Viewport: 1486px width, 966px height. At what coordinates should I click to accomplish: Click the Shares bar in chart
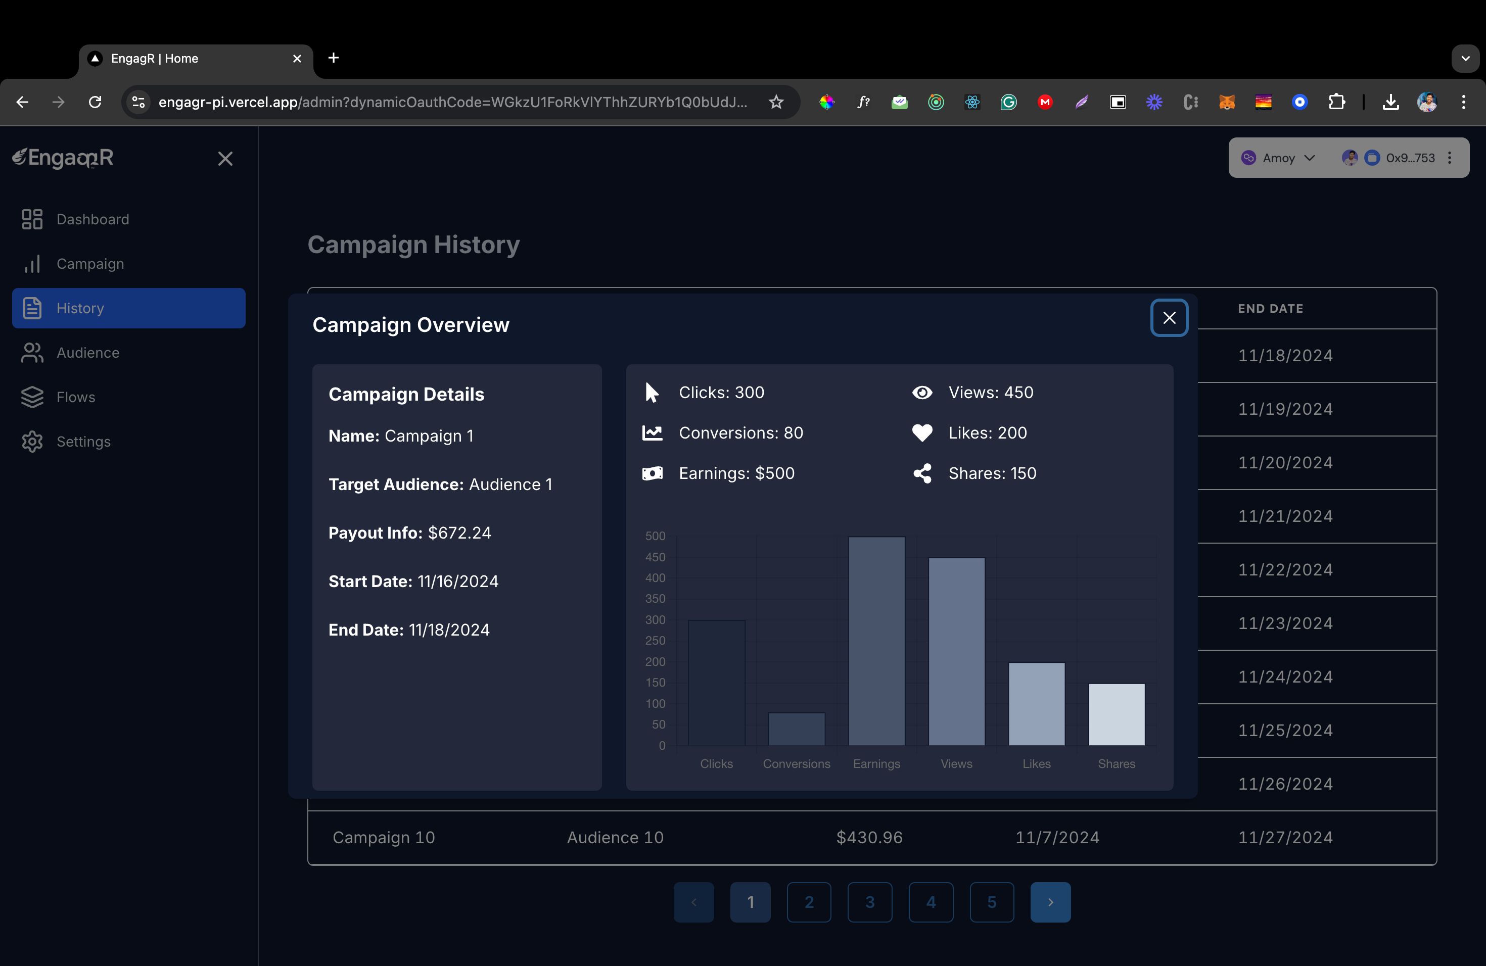(x=1117, y=714)
